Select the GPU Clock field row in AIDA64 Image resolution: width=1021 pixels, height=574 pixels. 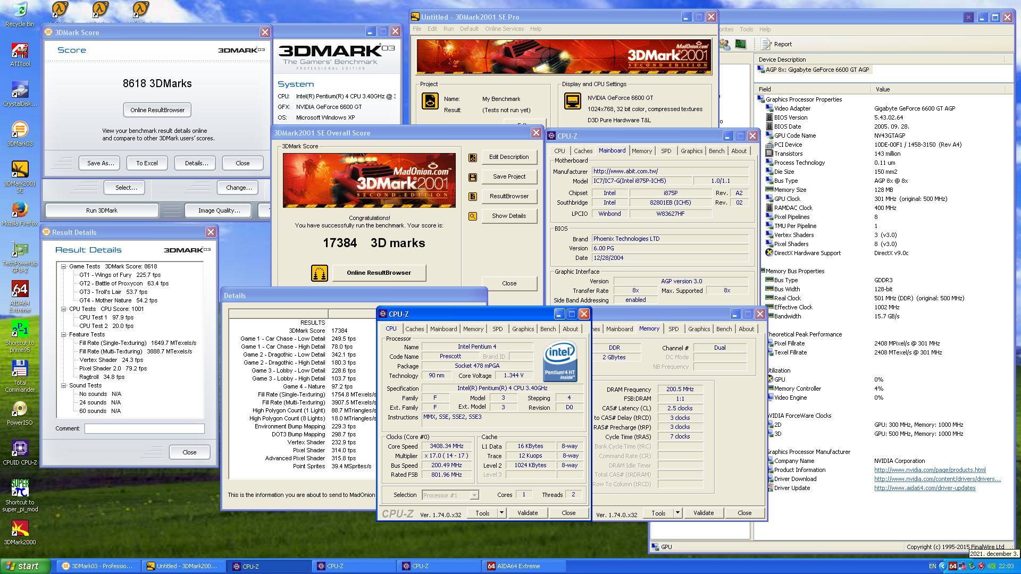pyautogui.click(x=885, y=199)
